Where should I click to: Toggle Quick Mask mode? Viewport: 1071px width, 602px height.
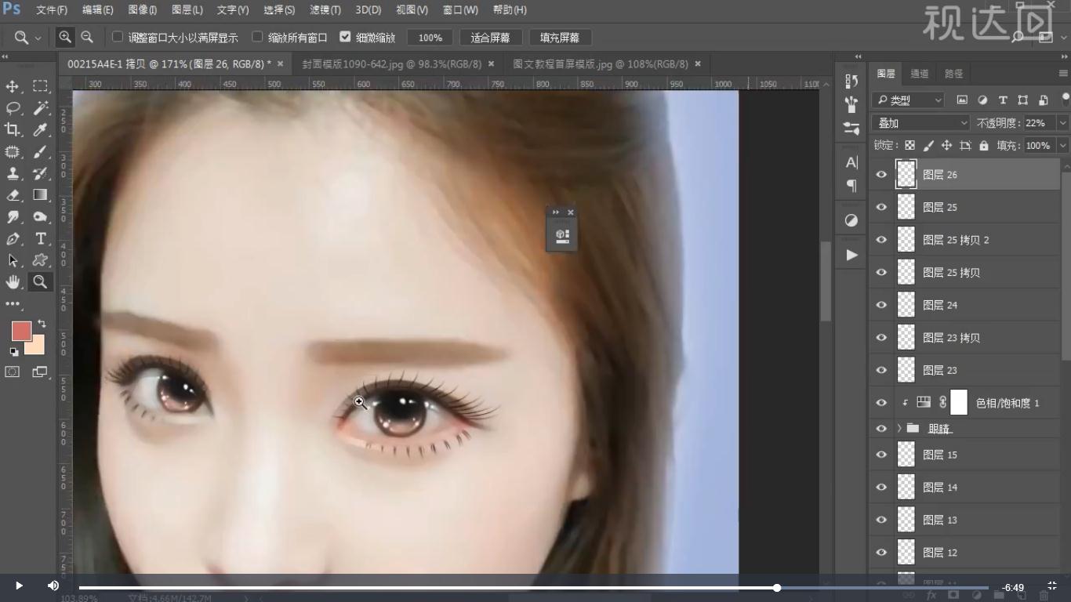point(13,372)
